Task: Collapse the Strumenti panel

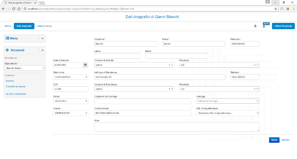Action: click(x=43, y=50)
